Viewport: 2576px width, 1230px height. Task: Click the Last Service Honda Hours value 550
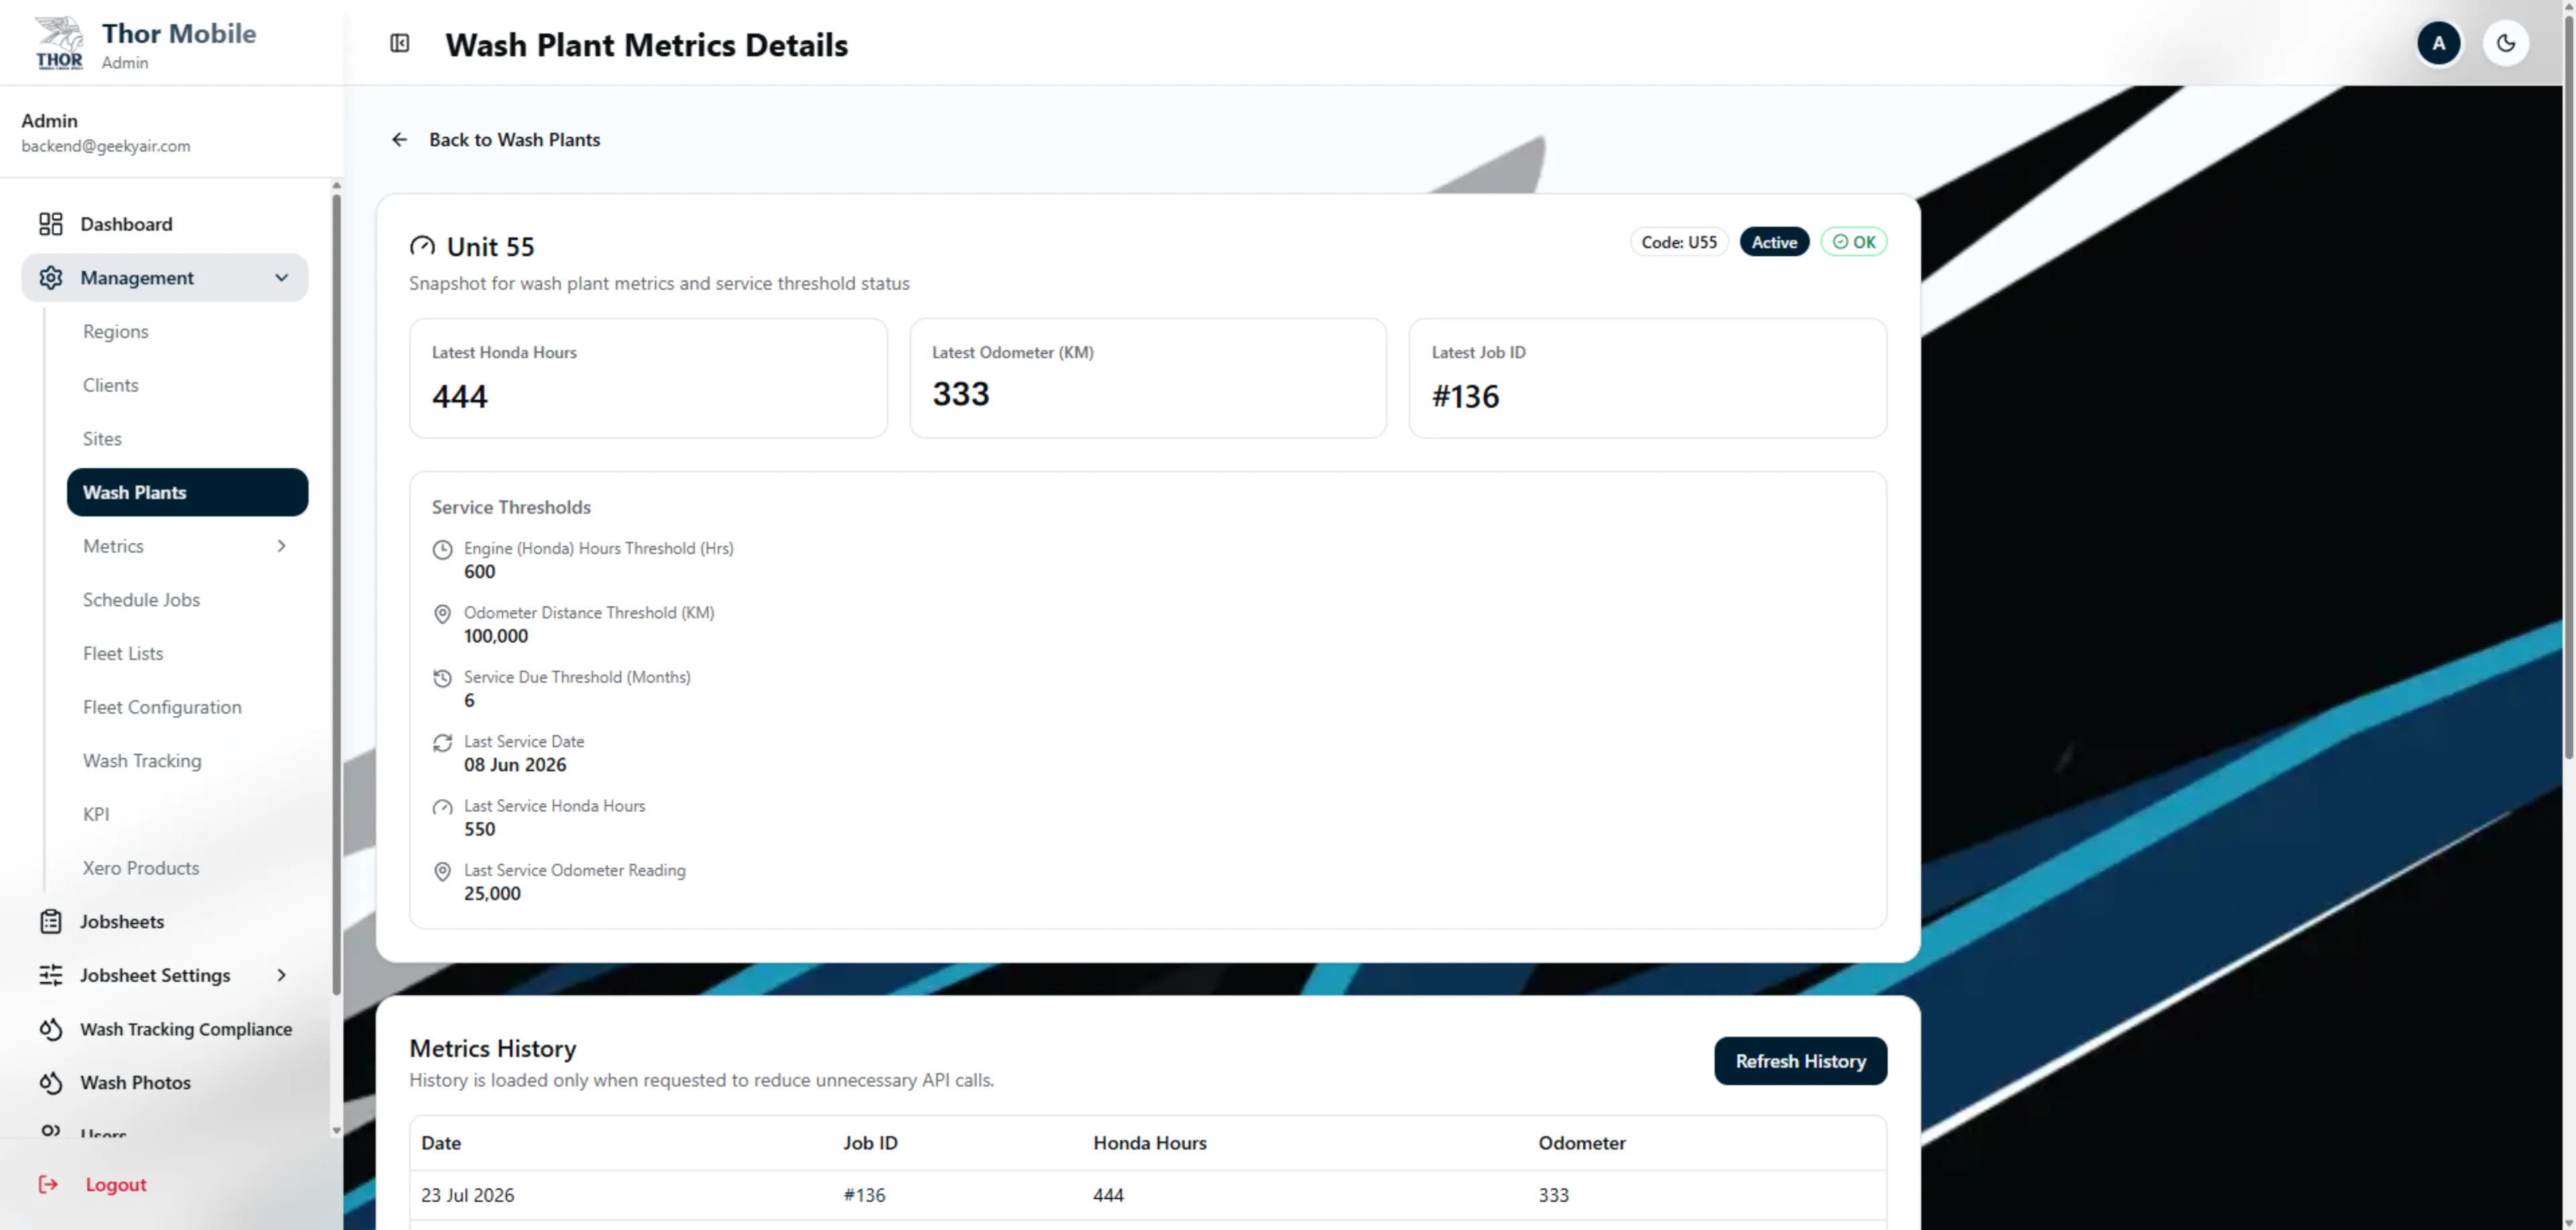(x=479, y=830)
